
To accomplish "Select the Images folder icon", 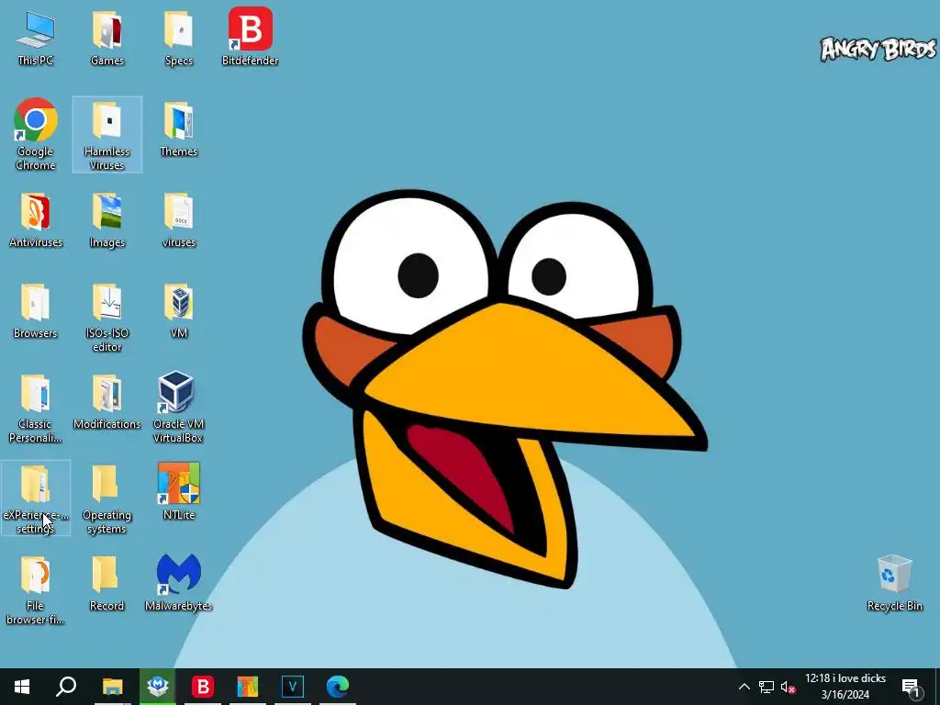I will coord(107,220).
